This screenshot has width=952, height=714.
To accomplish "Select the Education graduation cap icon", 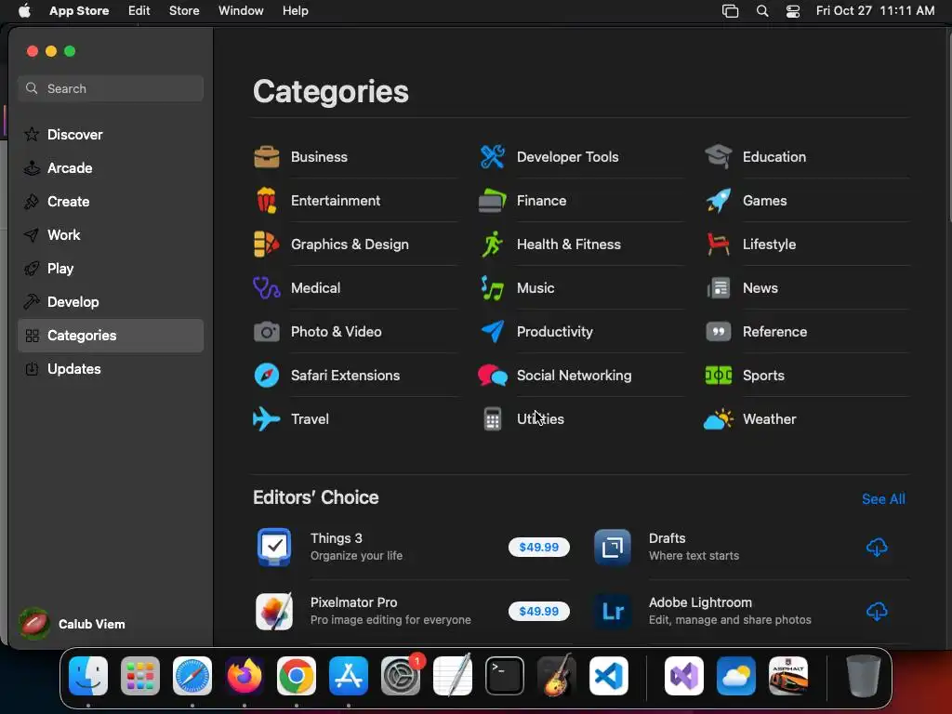I will (x=719, y=156).
